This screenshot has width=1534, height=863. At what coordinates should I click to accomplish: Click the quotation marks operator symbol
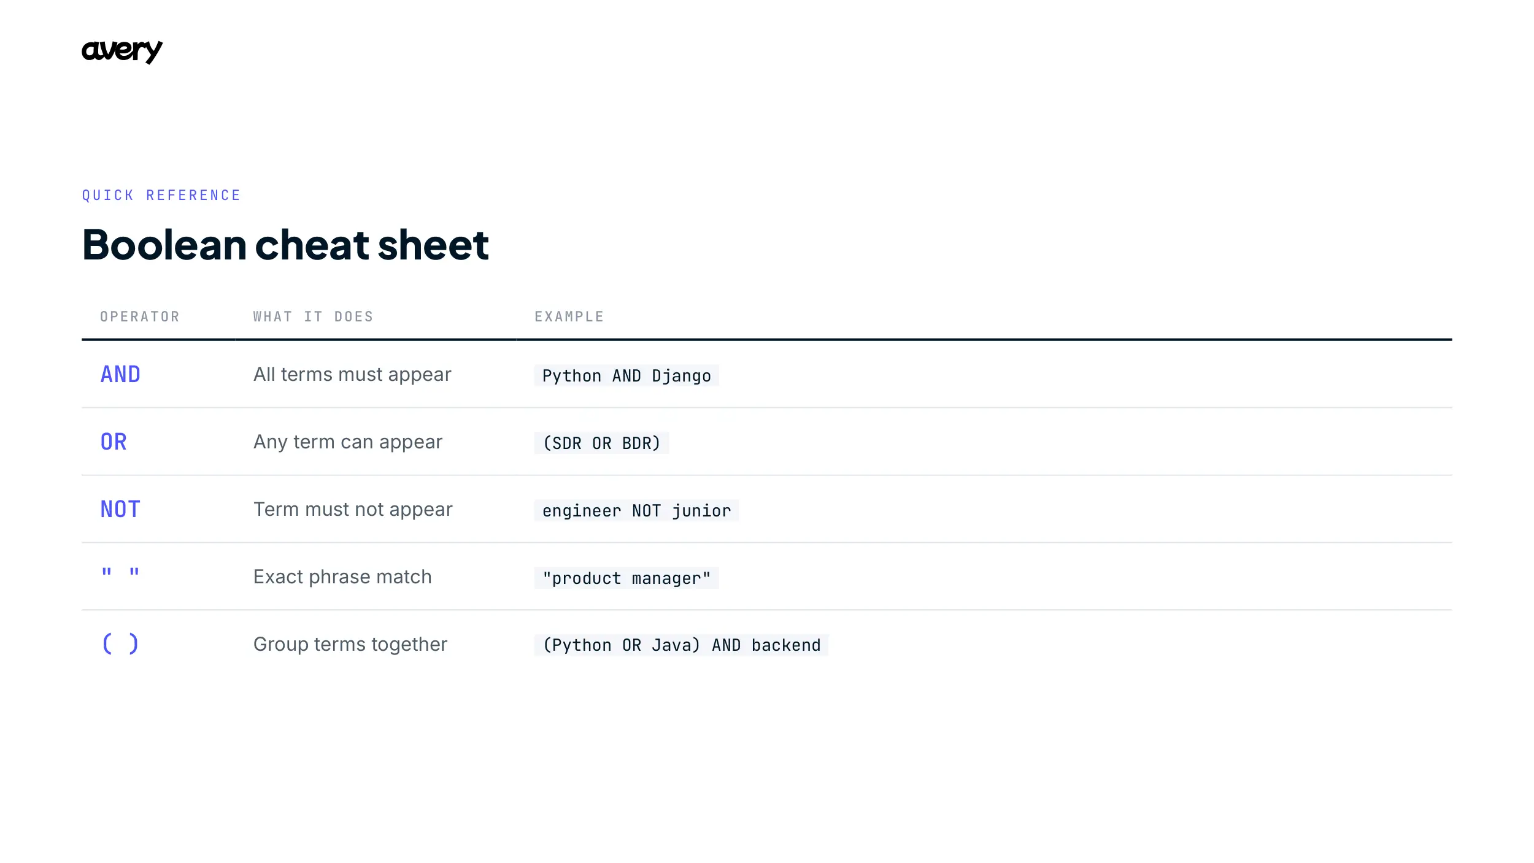(x=120, y=573)
